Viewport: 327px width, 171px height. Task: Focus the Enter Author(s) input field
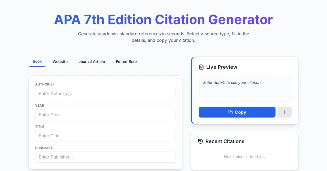[x=105, y=93]
